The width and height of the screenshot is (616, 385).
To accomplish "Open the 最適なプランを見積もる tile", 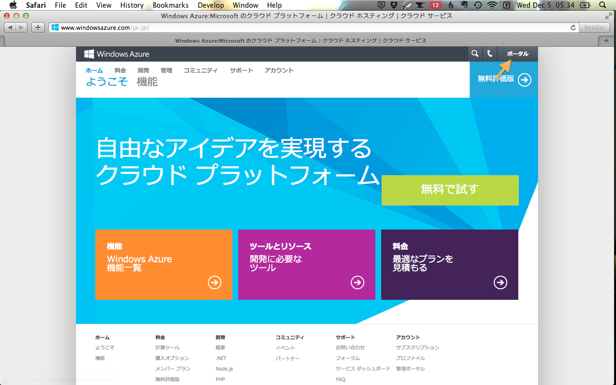I will (449, 265).
